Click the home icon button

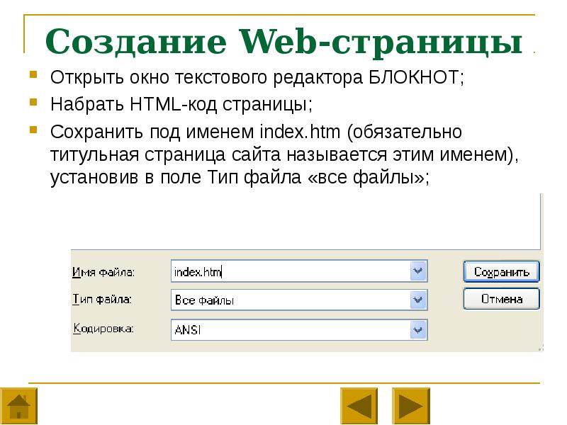point(18,407)
